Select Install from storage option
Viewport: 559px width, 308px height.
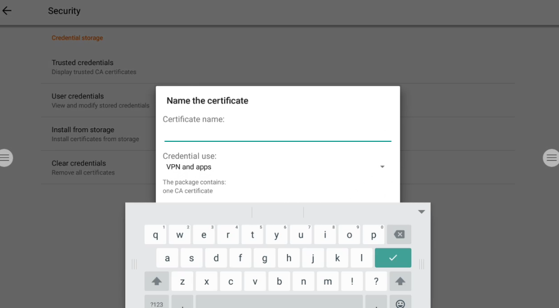[x=83, y=134]
